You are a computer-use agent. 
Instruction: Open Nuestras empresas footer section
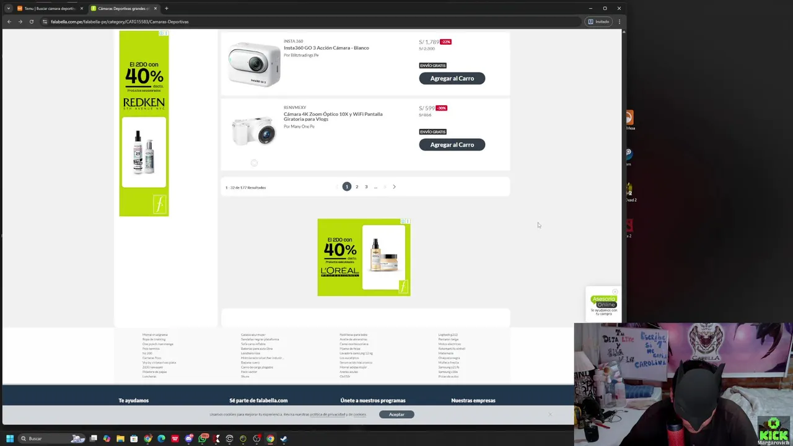click(x=473, y=400)
